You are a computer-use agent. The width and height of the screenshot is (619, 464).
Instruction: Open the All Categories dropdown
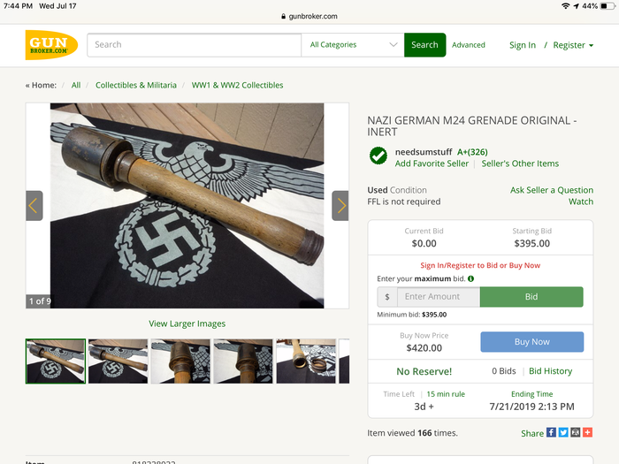[x=353, y=45]
